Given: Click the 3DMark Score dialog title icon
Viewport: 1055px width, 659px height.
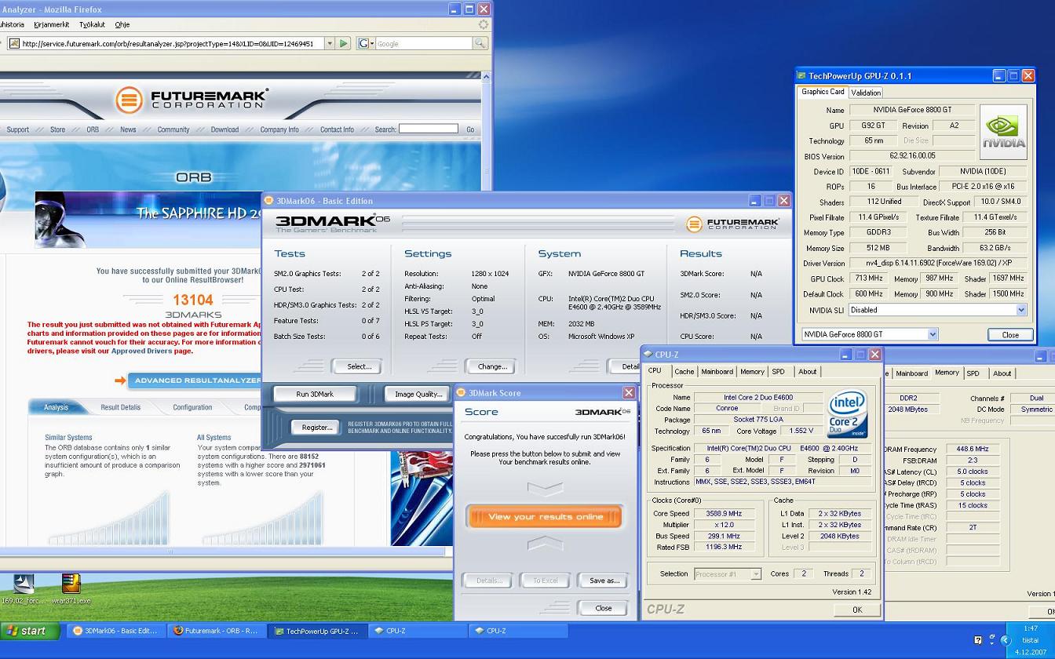Looking at the screenshot, I should [462, 393].
